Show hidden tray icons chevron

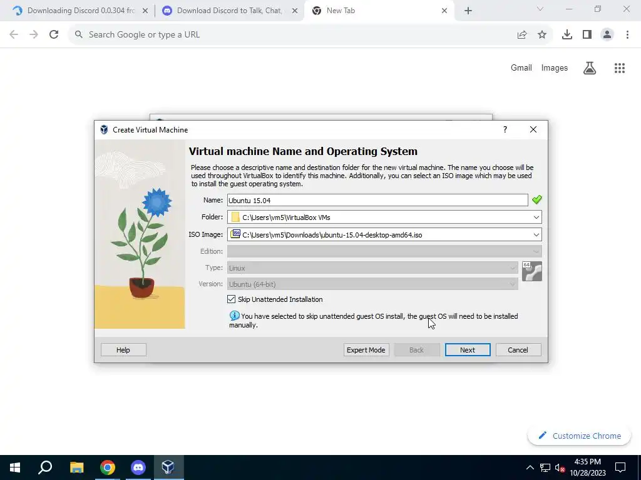[x=530, y=467]
